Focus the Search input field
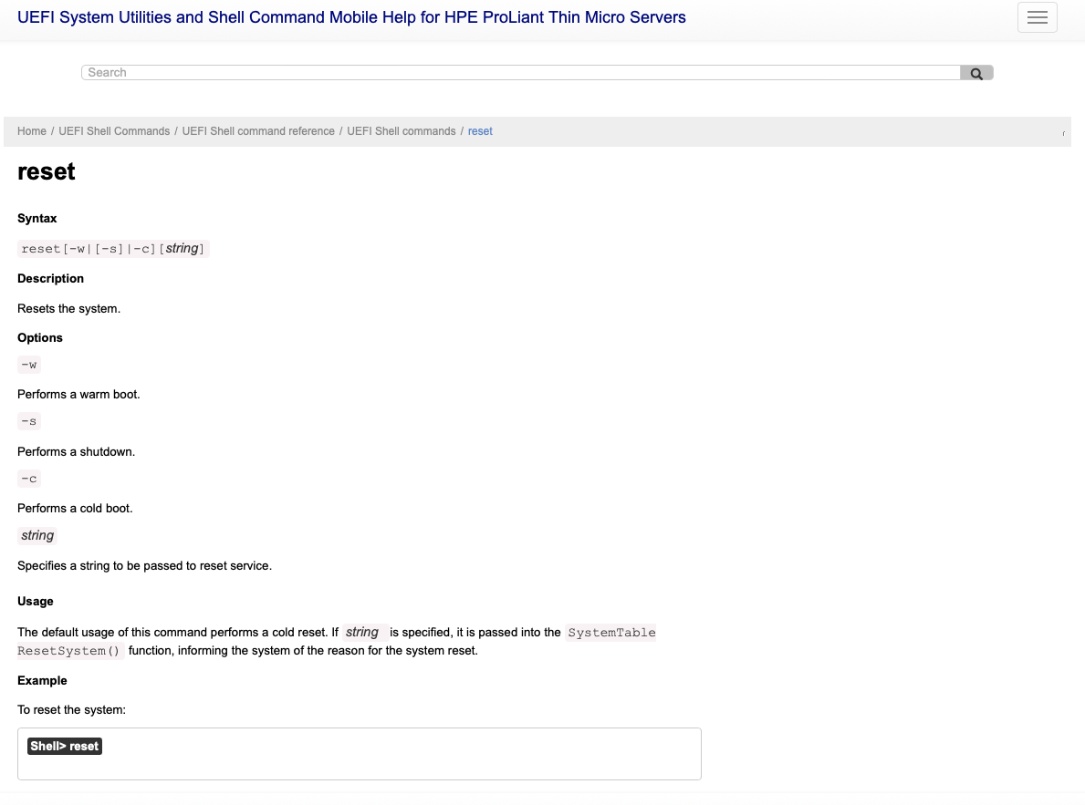This screenshot has height=805, width=1085. pos(521,73)
